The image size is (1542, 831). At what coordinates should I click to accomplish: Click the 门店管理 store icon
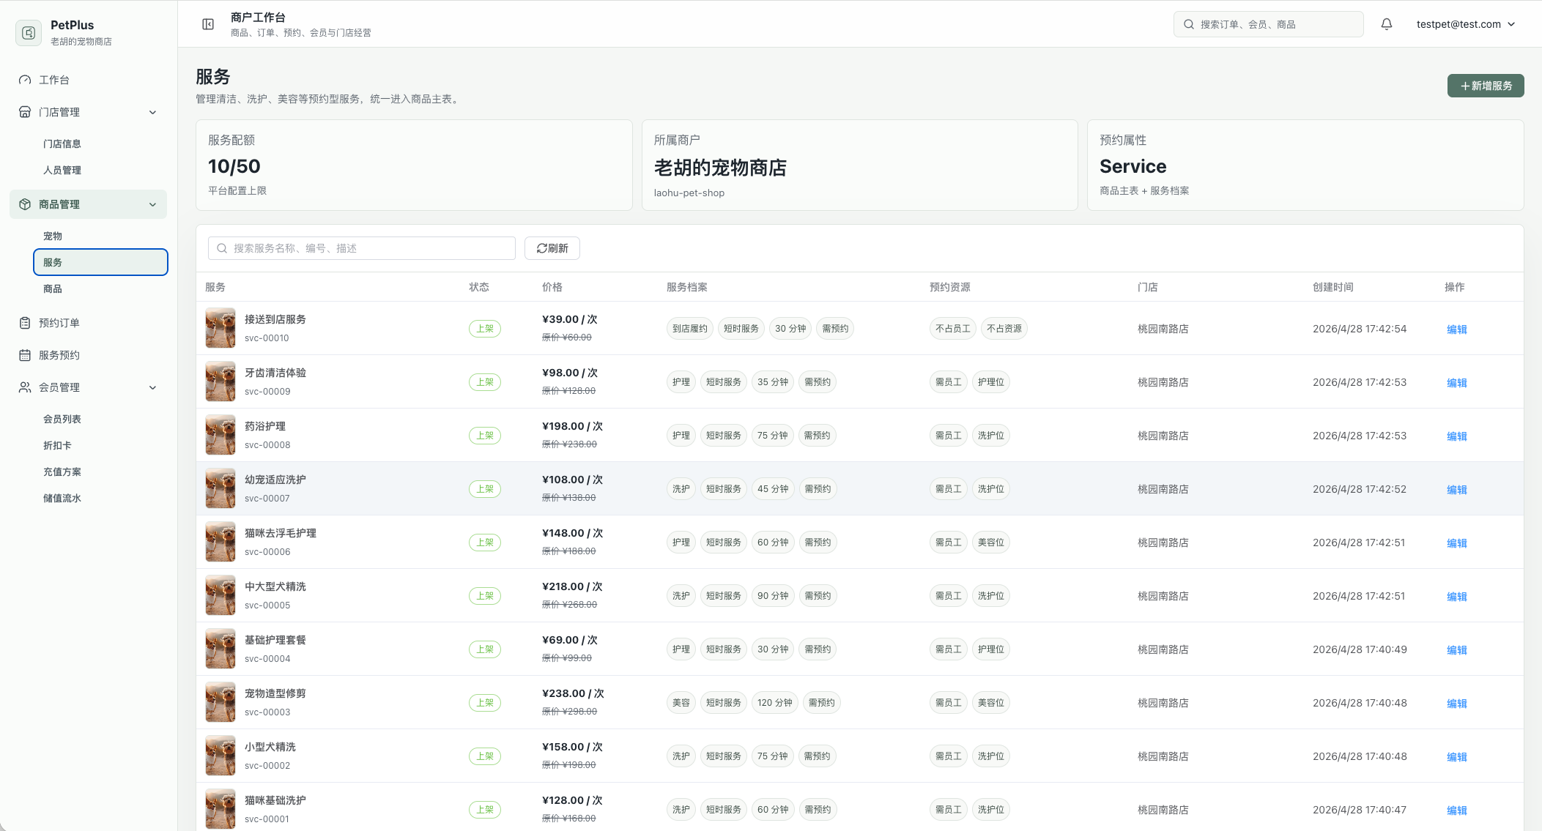(x=25, y=112)
